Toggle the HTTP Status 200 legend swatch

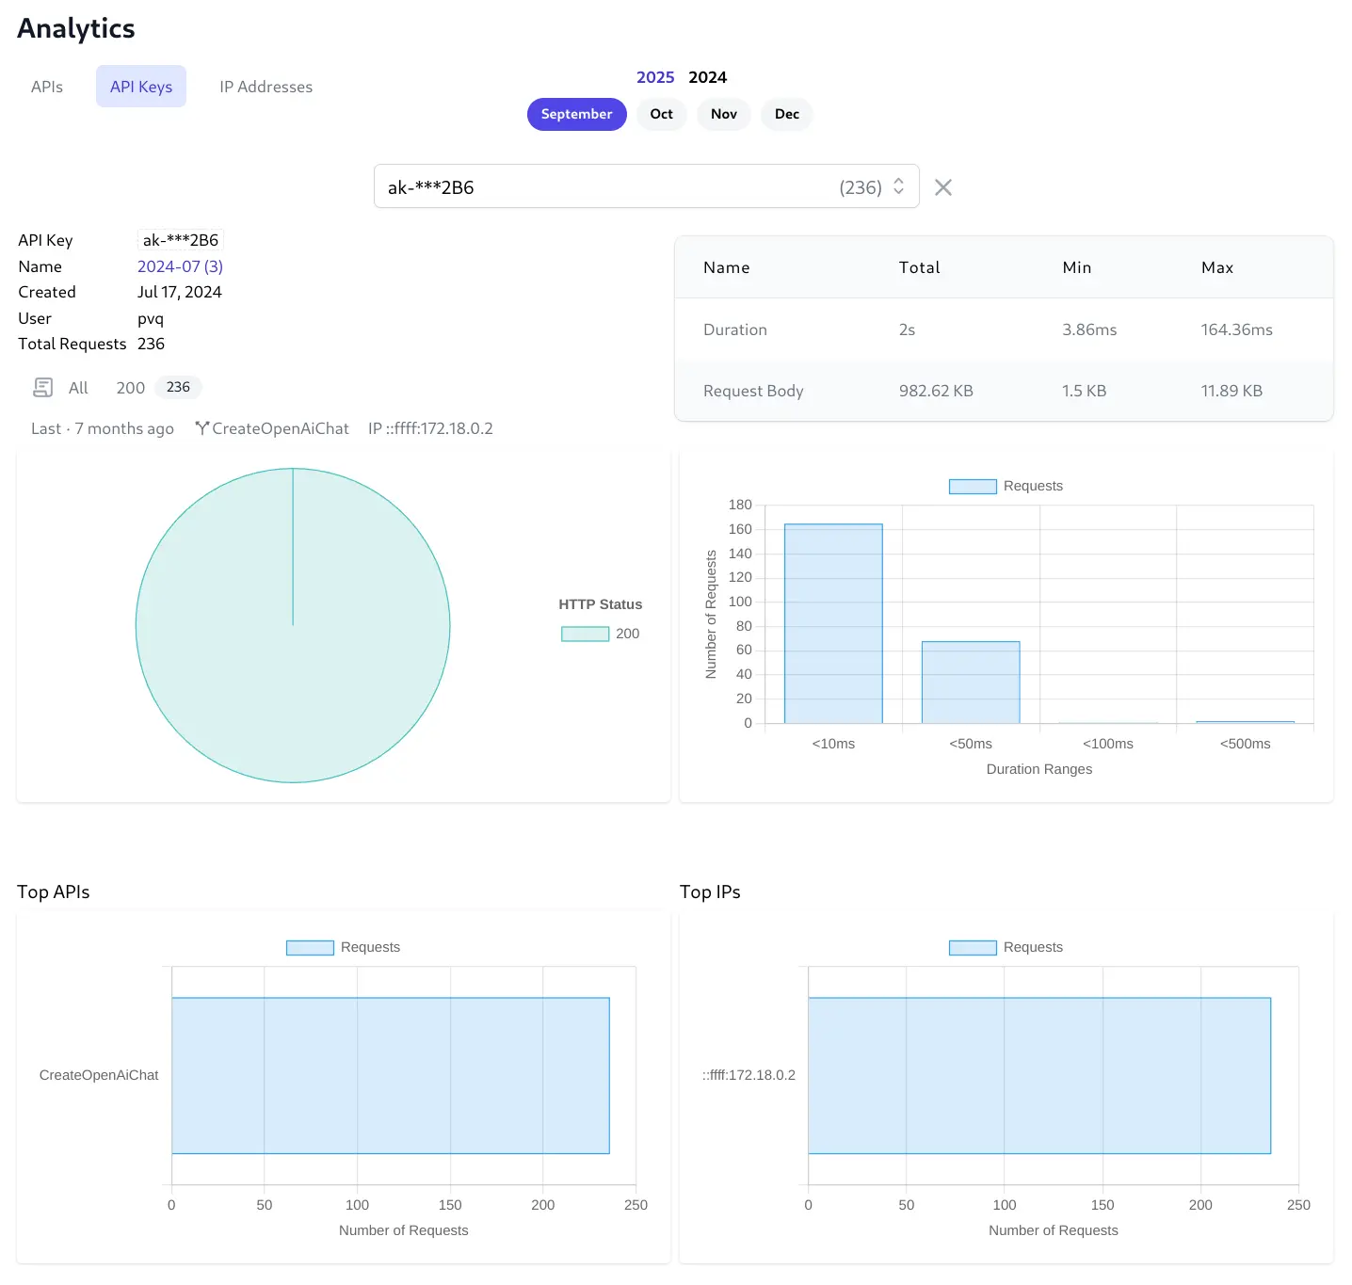click(585, 634)
